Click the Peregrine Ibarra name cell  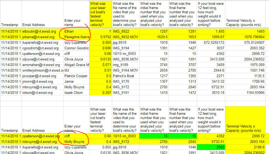[x=76, y=37]
